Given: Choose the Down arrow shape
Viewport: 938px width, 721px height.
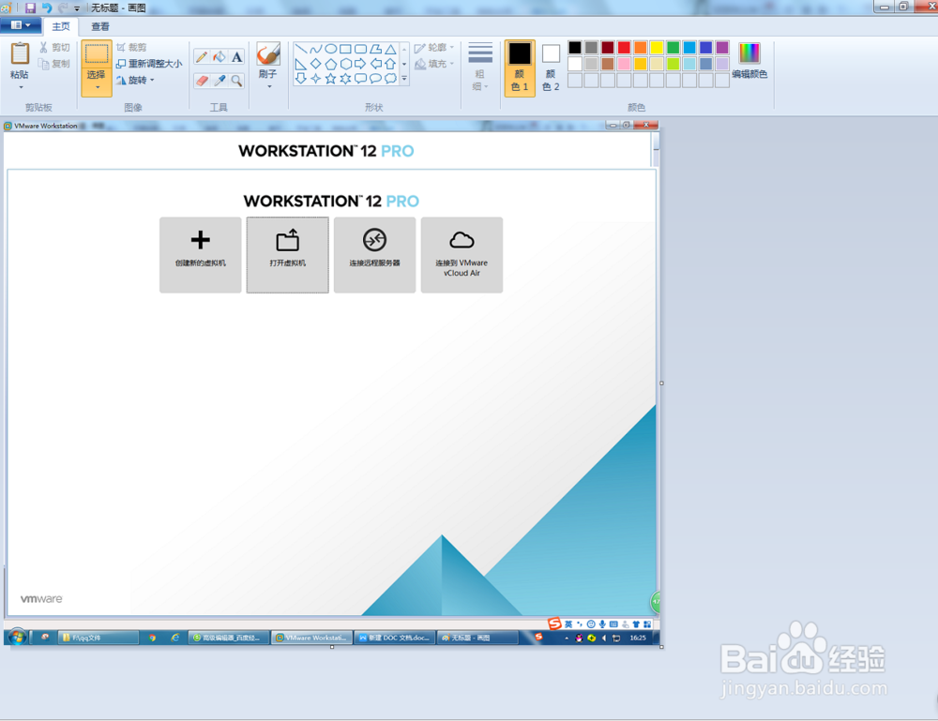Looking at the screenshot, I should [301, 79].
